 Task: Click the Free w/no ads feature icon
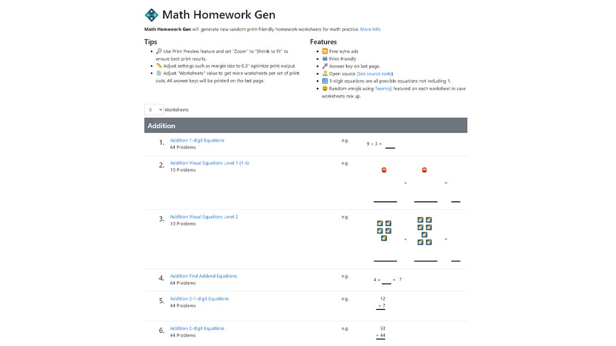coord(324,51)
